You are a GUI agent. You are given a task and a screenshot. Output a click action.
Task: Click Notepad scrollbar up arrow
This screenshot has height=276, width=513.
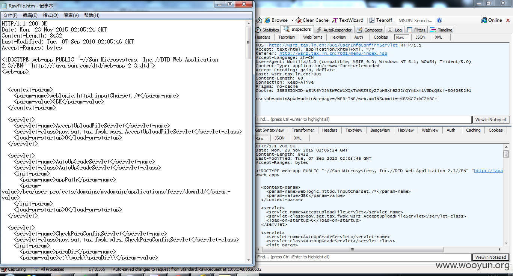[x=249, y=22]
